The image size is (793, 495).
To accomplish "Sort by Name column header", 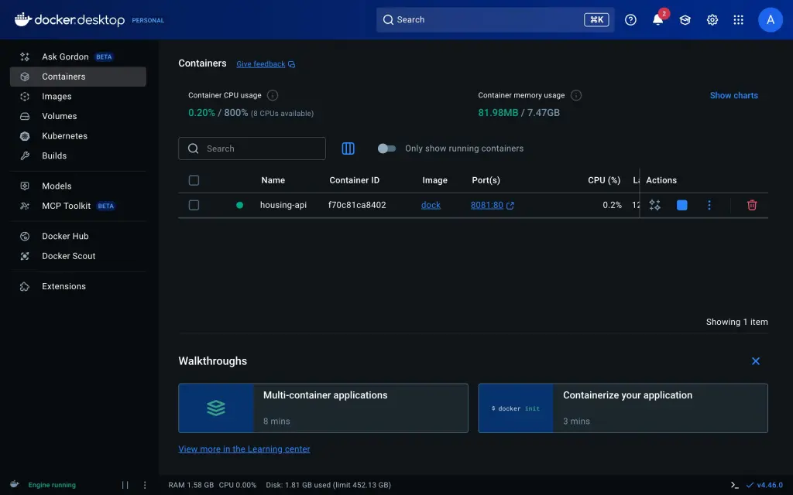I will pyautogui.click(x=273, y=180).
